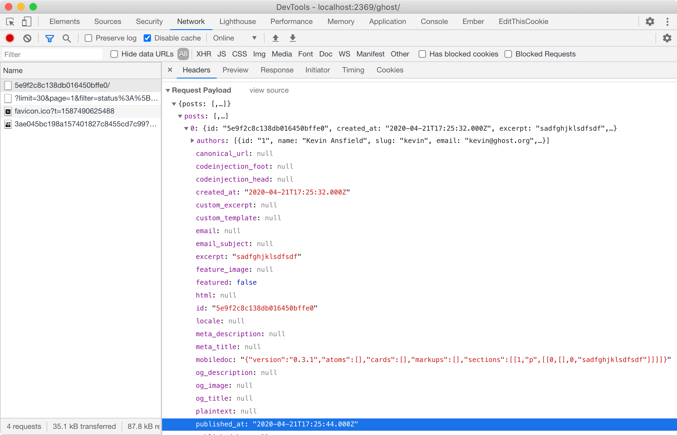Click the view source link
This screenshot has width=677, height=435.
coord(269,90)
